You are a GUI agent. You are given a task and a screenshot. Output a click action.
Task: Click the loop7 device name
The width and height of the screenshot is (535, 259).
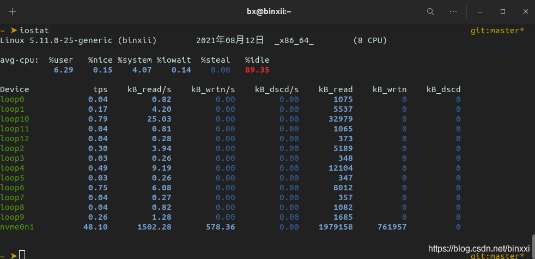[x=13, y=197]
